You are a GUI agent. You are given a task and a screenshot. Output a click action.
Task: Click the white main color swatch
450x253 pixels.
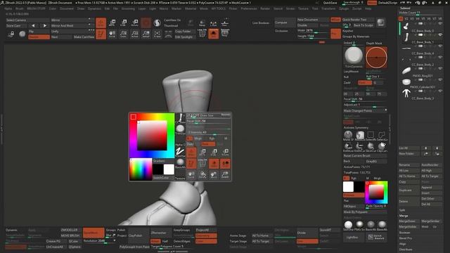pyautogui.click(x=348, y=187)
